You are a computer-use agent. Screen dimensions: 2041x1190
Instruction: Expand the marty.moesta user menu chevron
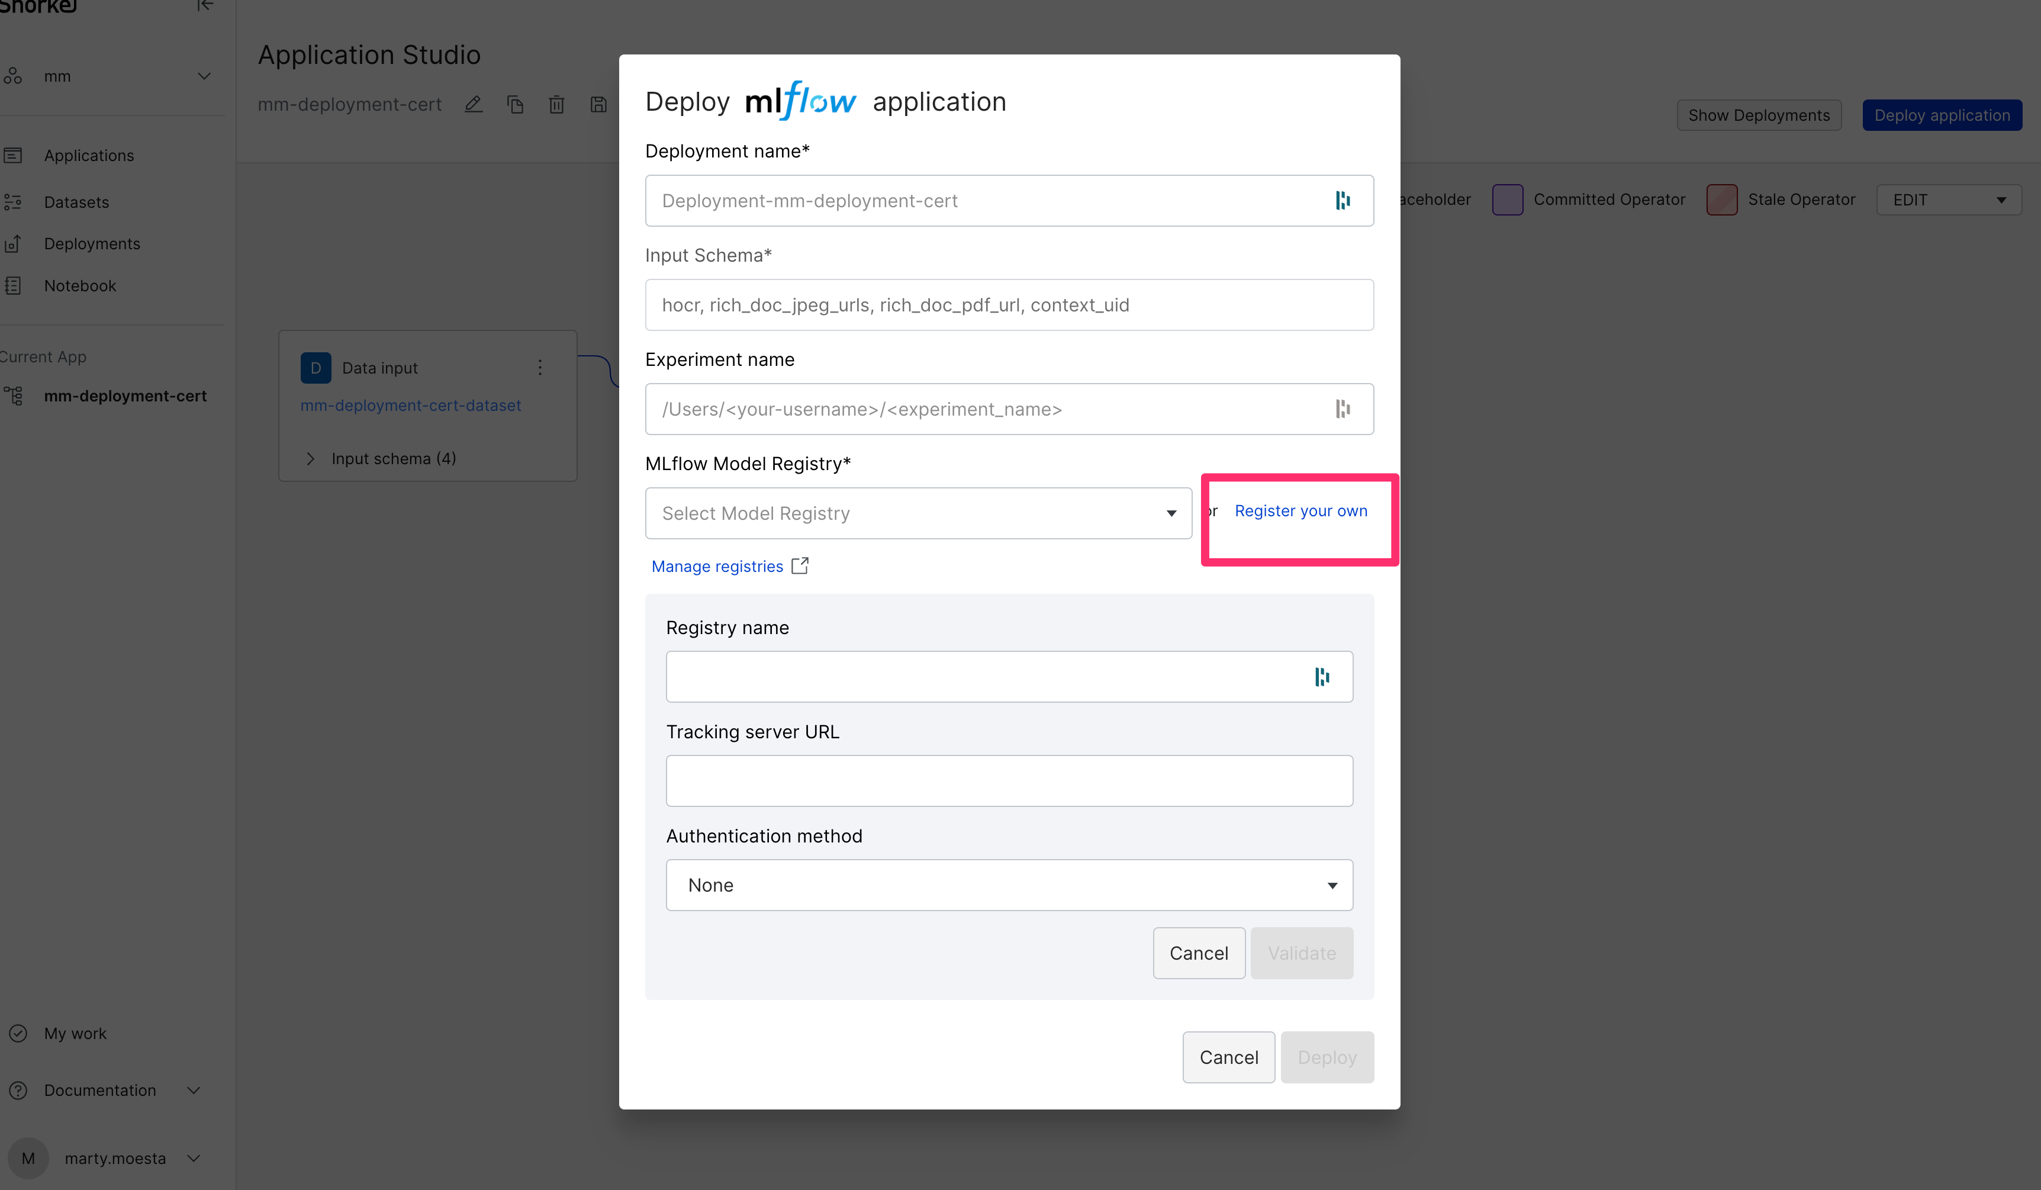(x=194, y=1159)
